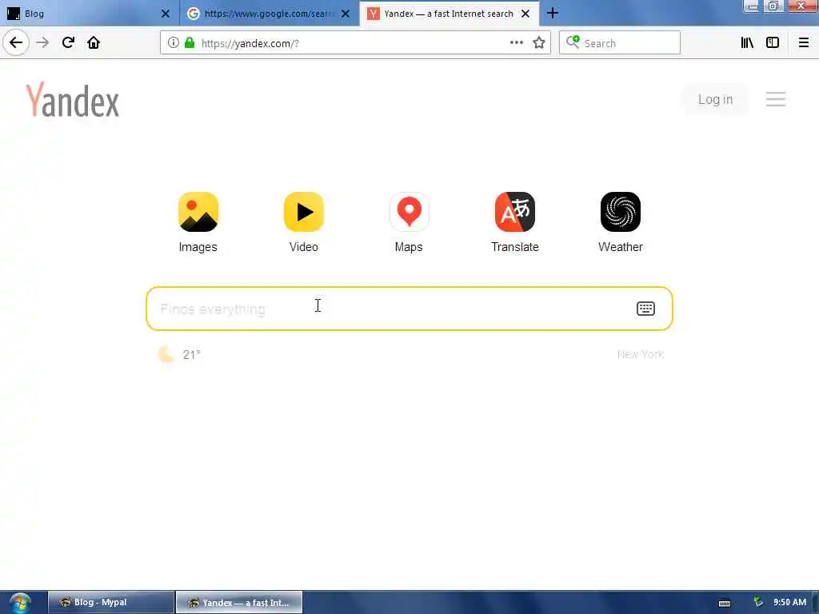Open the Windows Start button
Viewport: 819px width, 614px height.
(19, 603)
